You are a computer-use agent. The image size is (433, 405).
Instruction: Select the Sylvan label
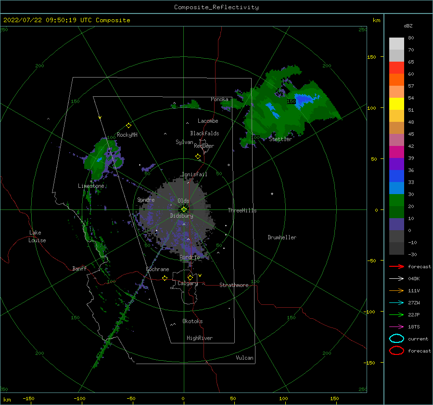[184, 142]
